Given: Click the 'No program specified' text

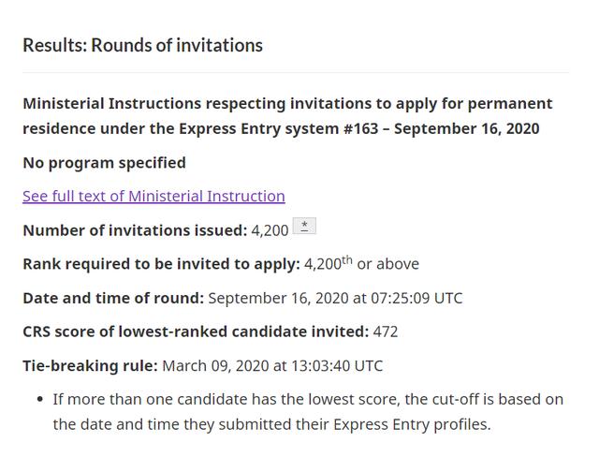Looking at the screenshot, I should (x=104, y=163).
